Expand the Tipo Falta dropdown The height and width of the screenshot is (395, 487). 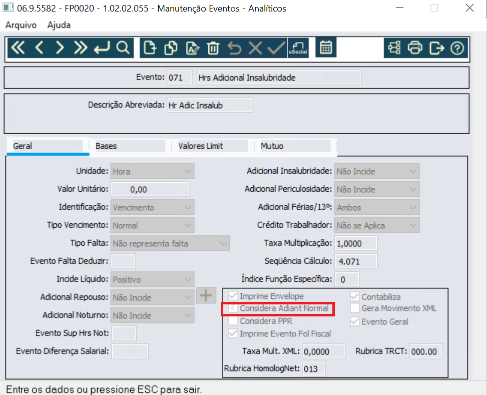click(x=170, y=243)
